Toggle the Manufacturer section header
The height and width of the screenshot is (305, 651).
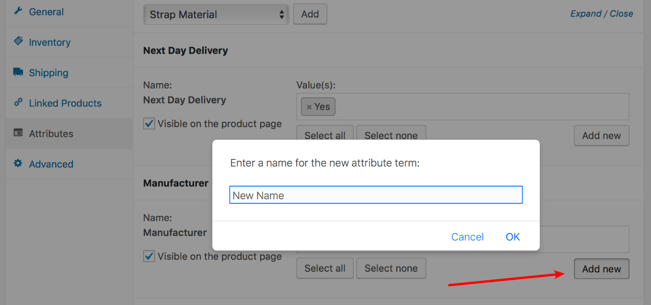[x=176, y=183]
